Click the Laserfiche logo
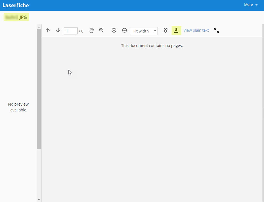 (x=16, y=5)
